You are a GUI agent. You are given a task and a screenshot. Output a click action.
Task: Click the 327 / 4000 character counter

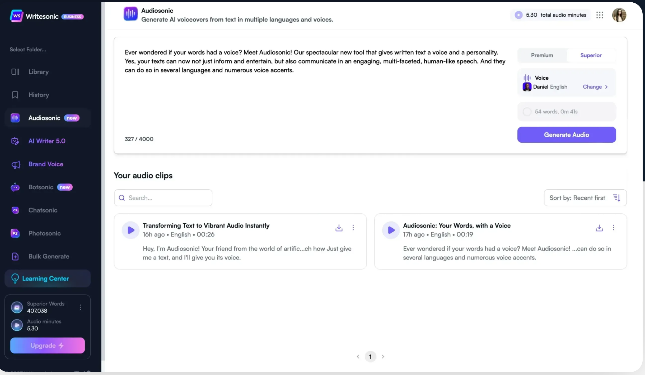tap(139, 139)
